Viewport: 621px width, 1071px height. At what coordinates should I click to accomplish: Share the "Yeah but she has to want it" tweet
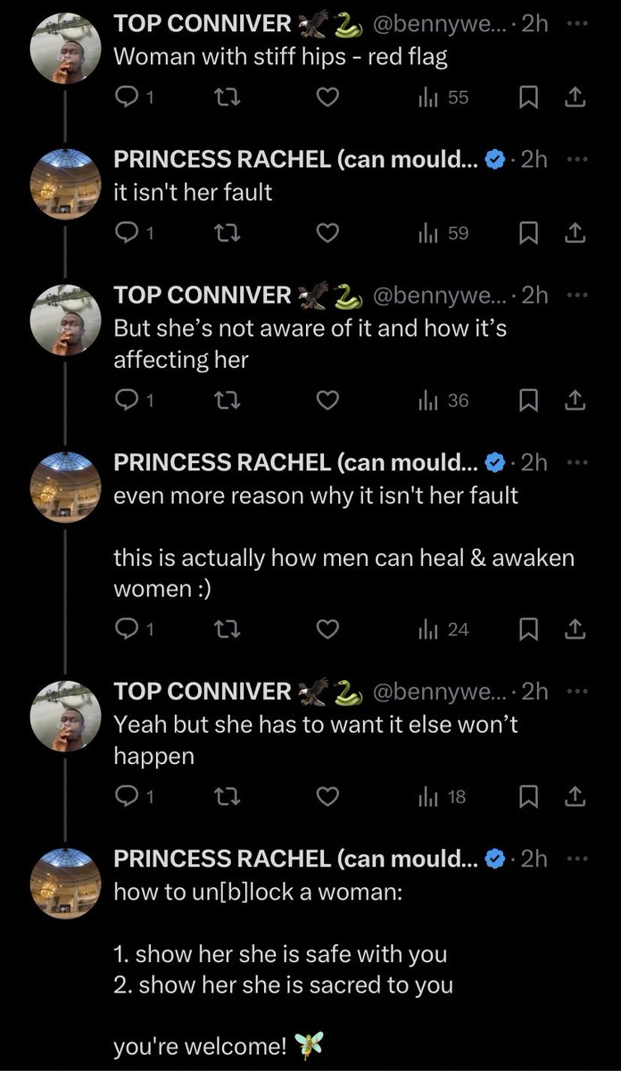point(575,797)
